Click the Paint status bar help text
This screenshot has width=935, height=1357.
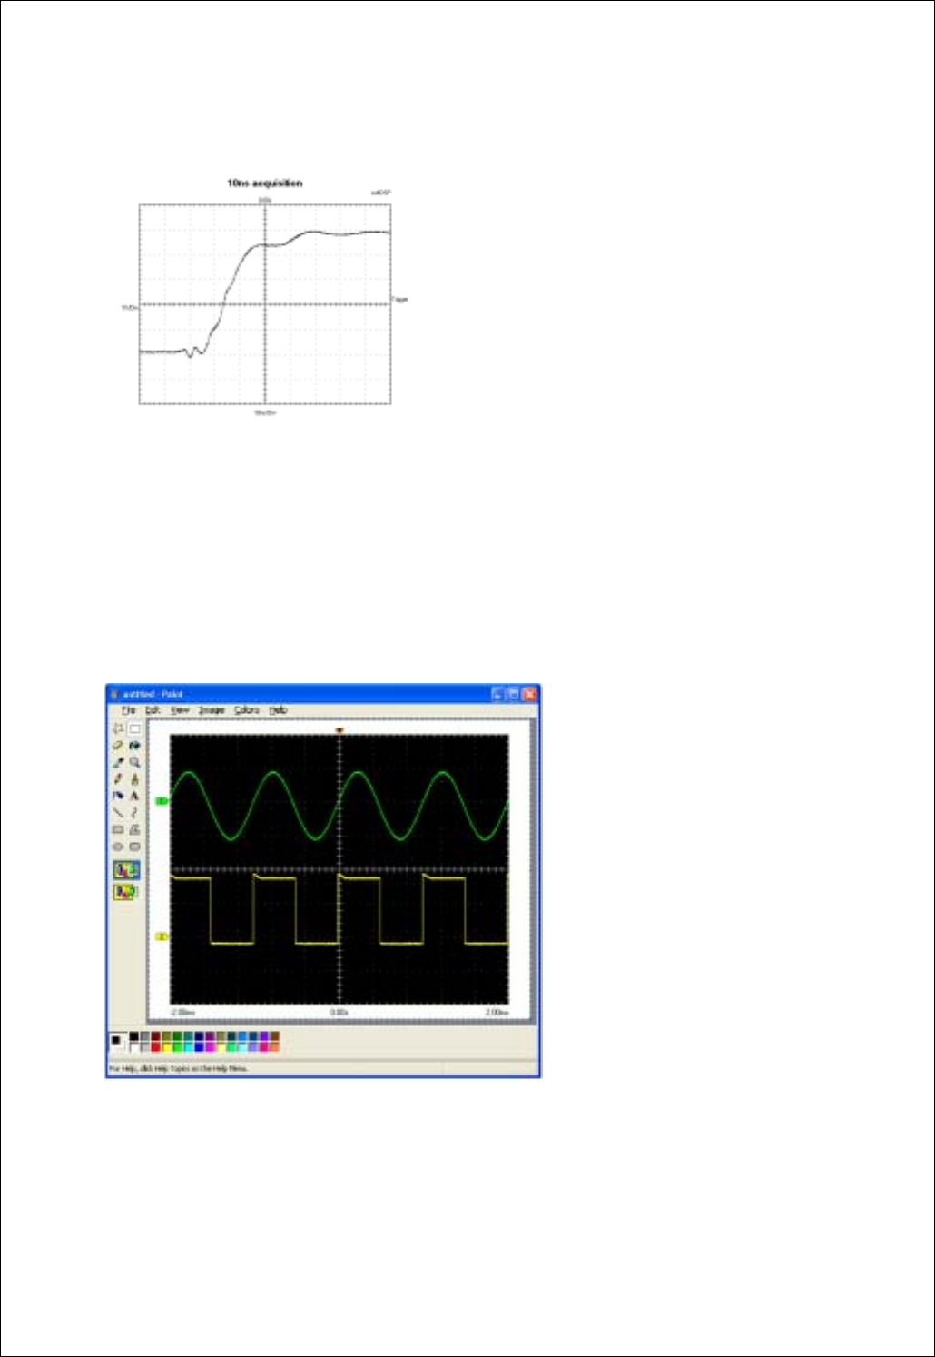coord(178,1069)
